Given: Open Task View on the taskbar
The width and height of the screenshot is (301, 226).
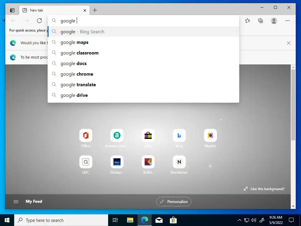Looking at the screenshot, I should click(x=115, y=220).
